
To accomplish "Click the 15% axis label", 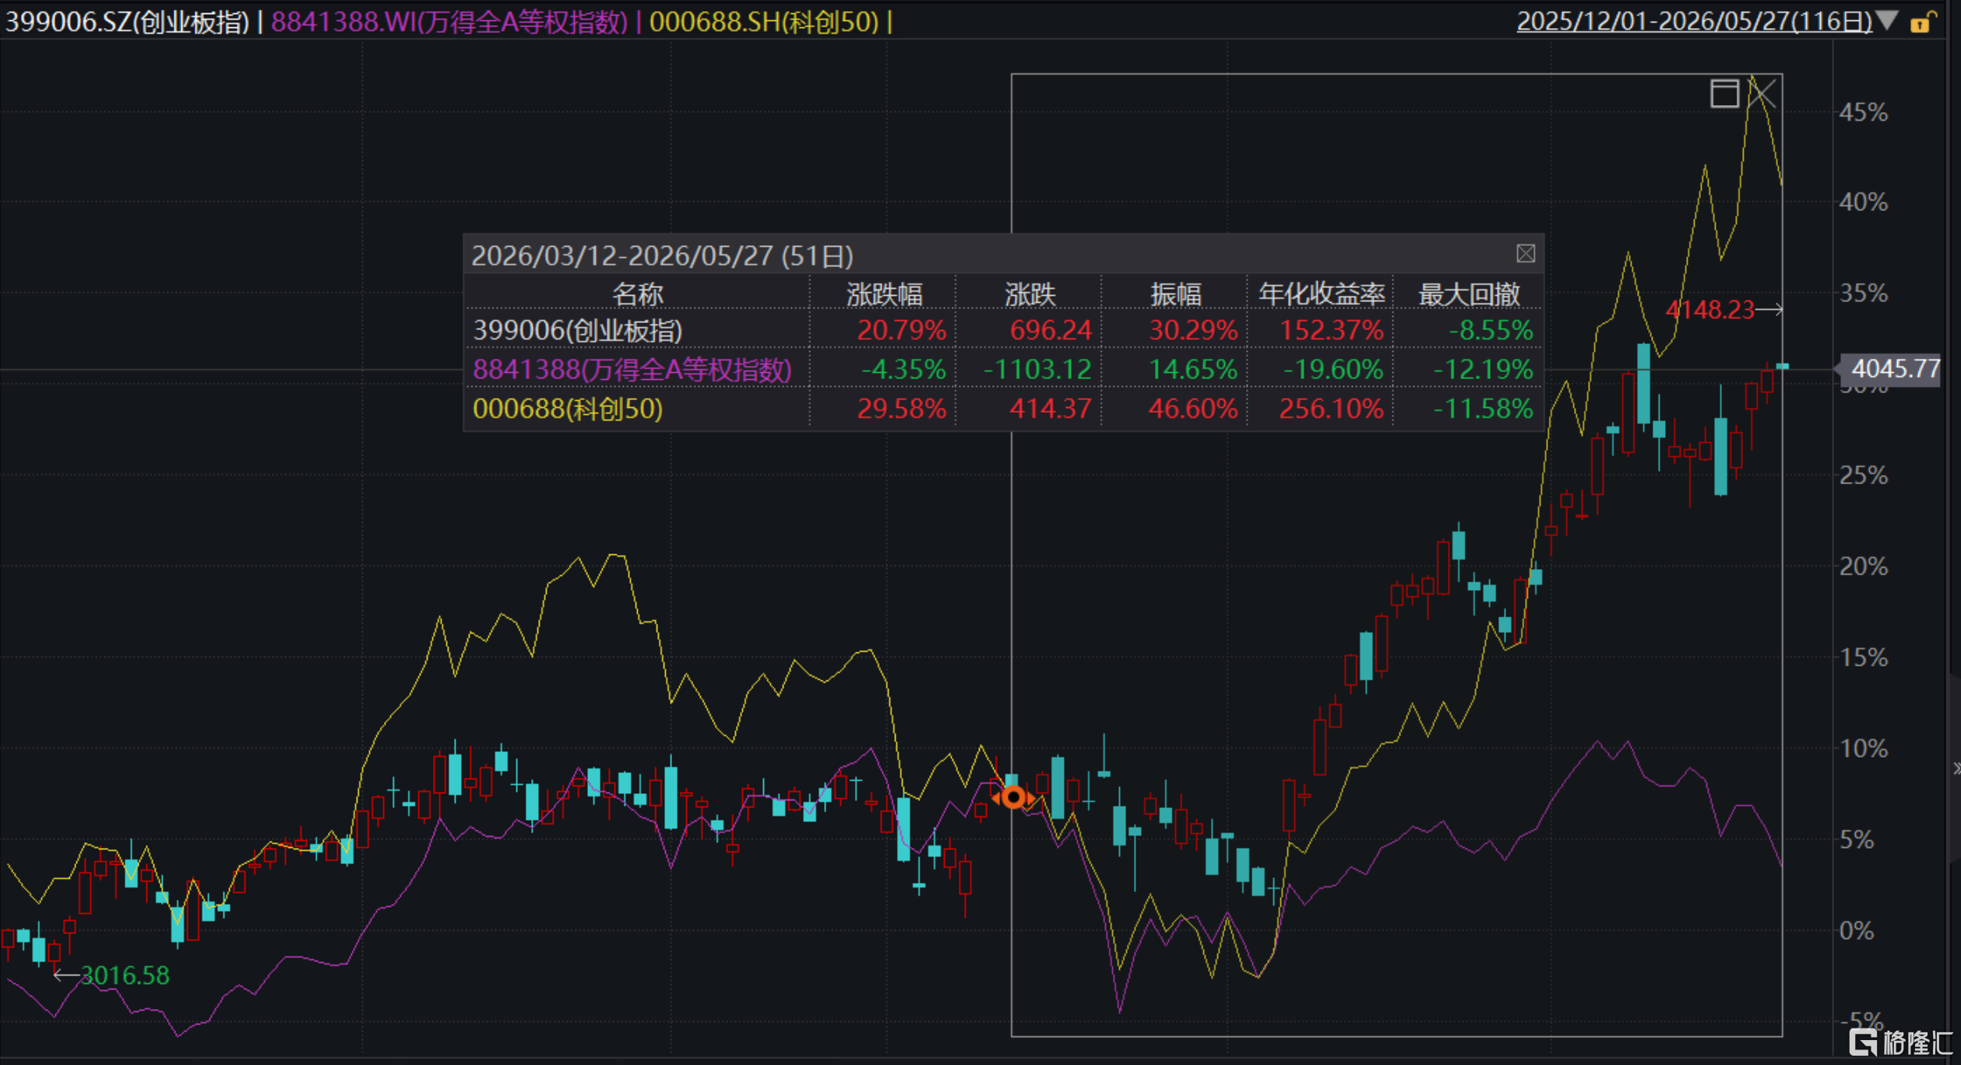I will click(1864, 657).
